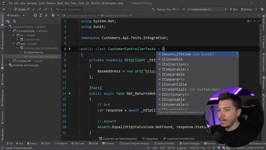The width and height of the screenshot is (266, 150).
Task: Choose IDisposable from the completion list
Action: pos(197,100)
